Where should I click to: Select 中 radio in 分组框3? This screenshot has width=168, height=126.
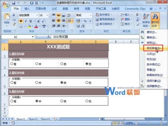point(37,101)
